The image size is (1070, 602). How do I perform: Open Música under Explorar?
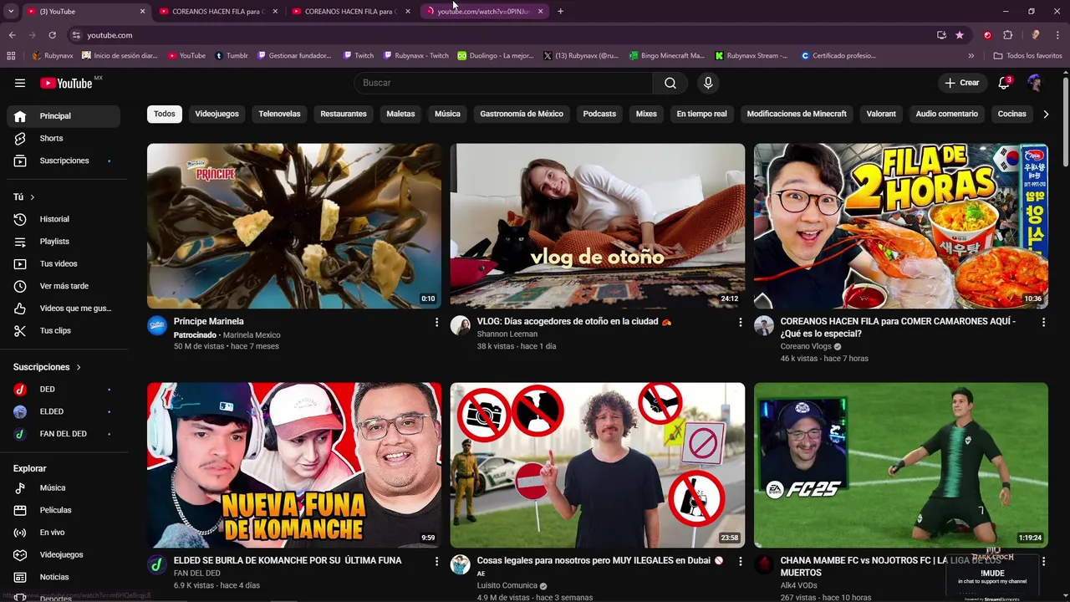64,487
